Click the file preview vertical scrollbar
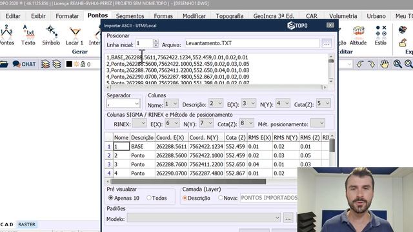The height and width of the screenshot is (232, 413). [x=331, y=69]
